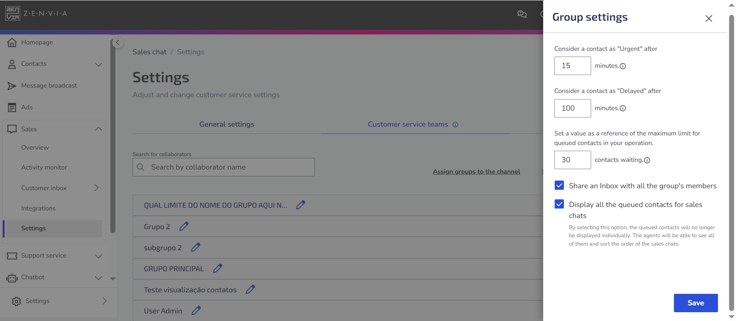
Task: Click the info icon beside Customer service teams
Action: (455, 125)
